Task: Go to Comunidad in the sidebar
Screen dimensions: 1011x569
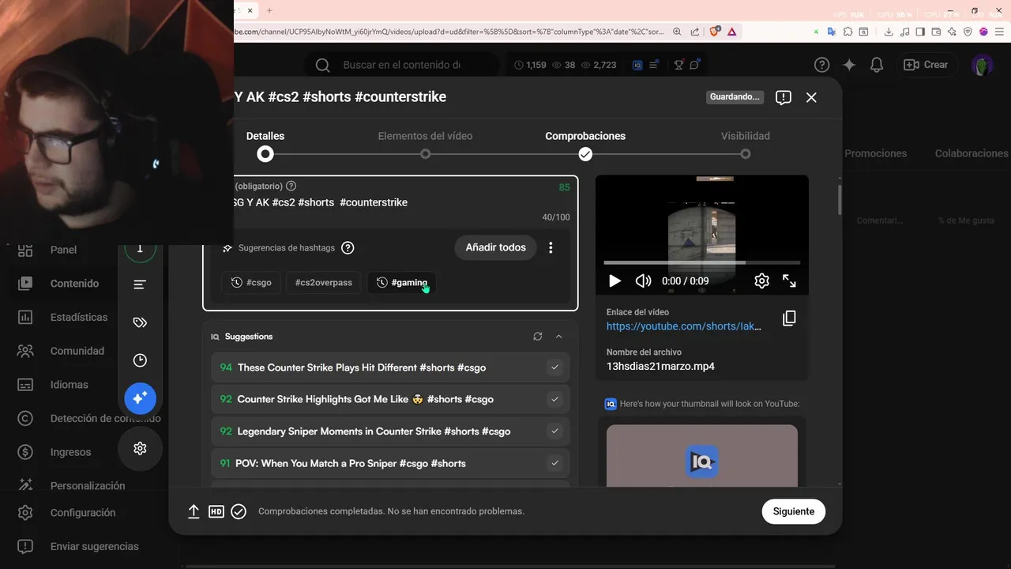Action: point(77,351)
